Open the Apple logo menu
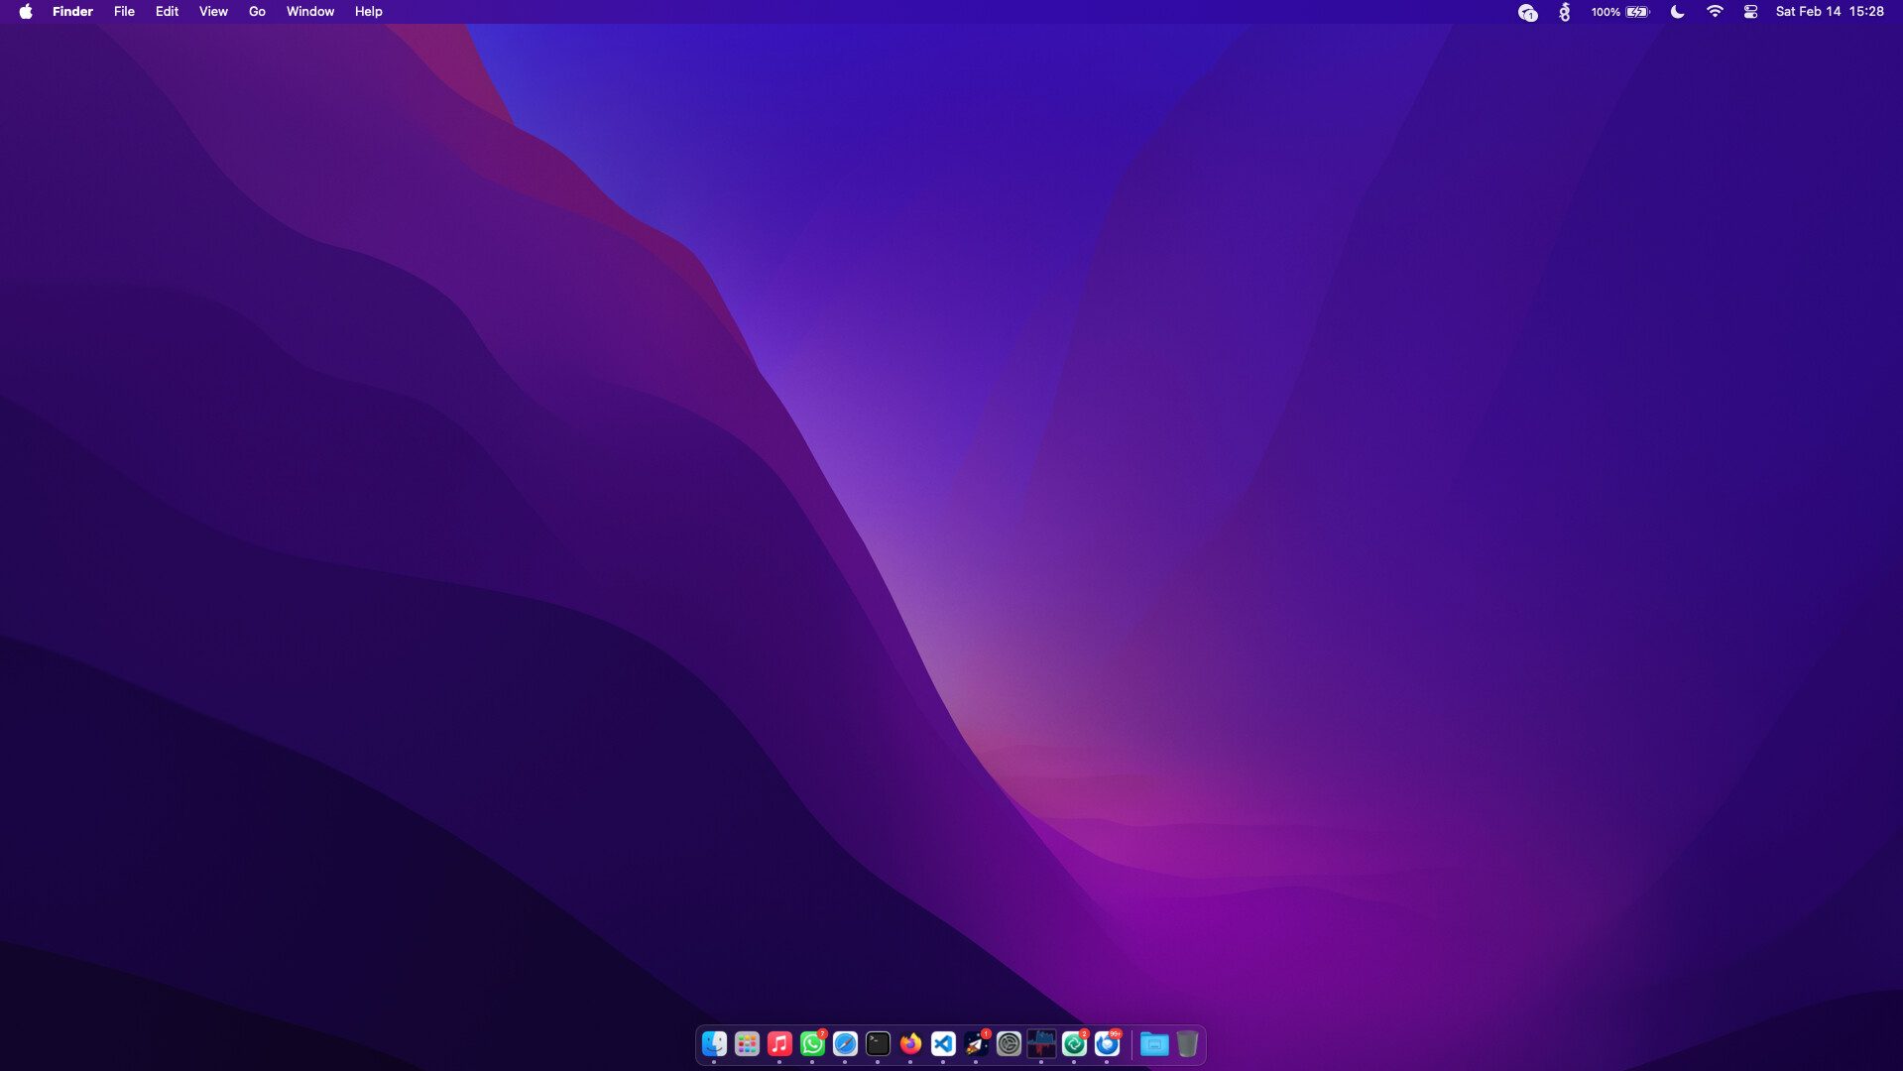1903x1071 pixels. tap(26, 12)
